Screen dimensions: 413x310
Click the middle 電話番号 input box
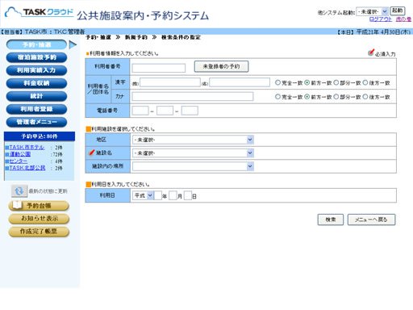165,111
